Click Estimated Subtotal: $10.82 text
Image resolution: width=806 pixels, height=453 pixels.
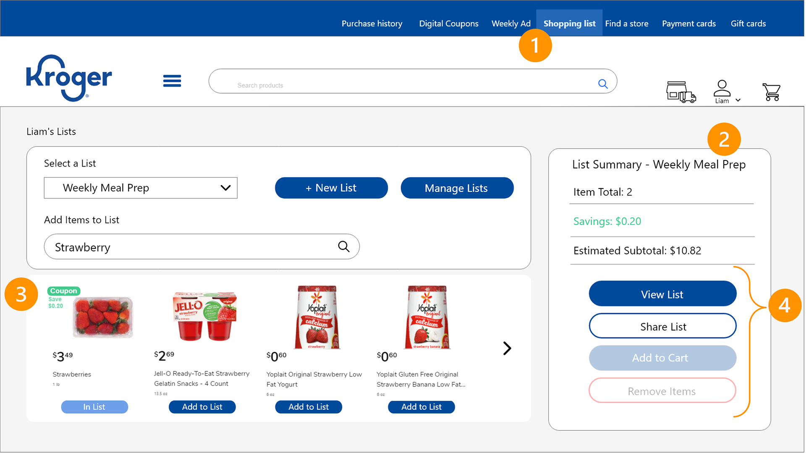coord(637,251)
